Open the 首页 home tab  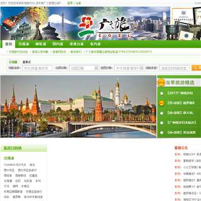tap(9, 44)
